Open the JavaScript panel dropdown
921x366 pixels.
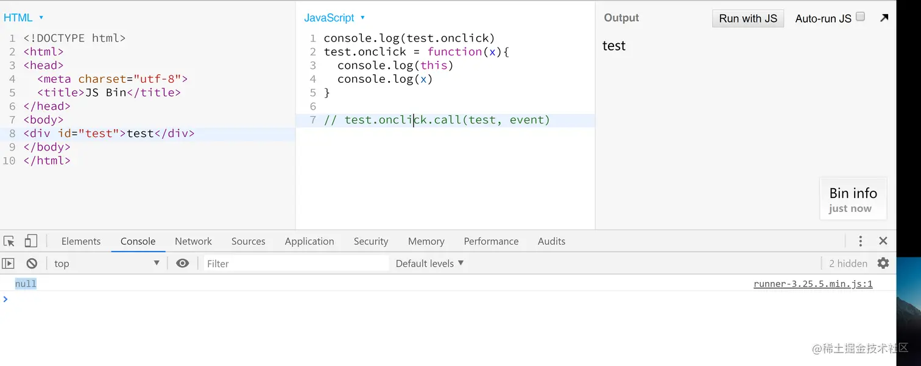click(x=334, y=18)
